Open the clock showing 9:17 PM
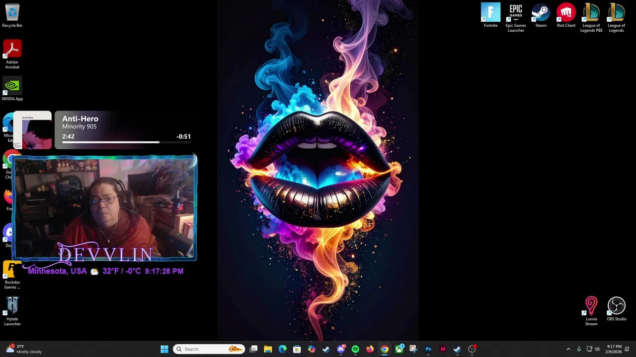 point(614,349)
